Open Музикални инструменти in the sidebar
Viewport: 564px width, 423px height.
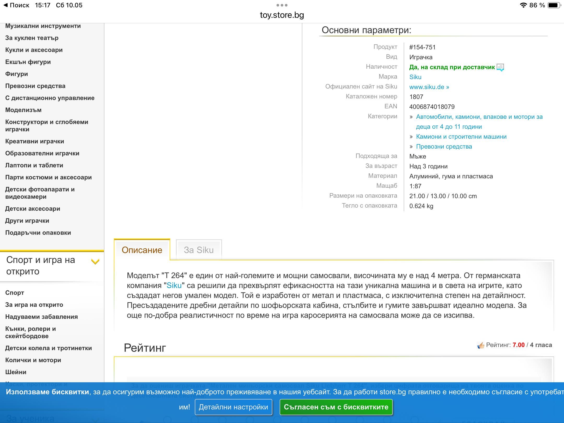coord(43,26)
